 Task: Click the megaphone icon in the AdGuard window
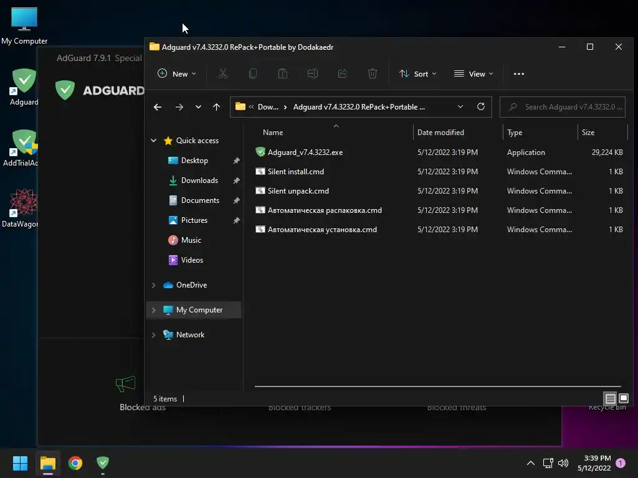(x=125, y=383)
